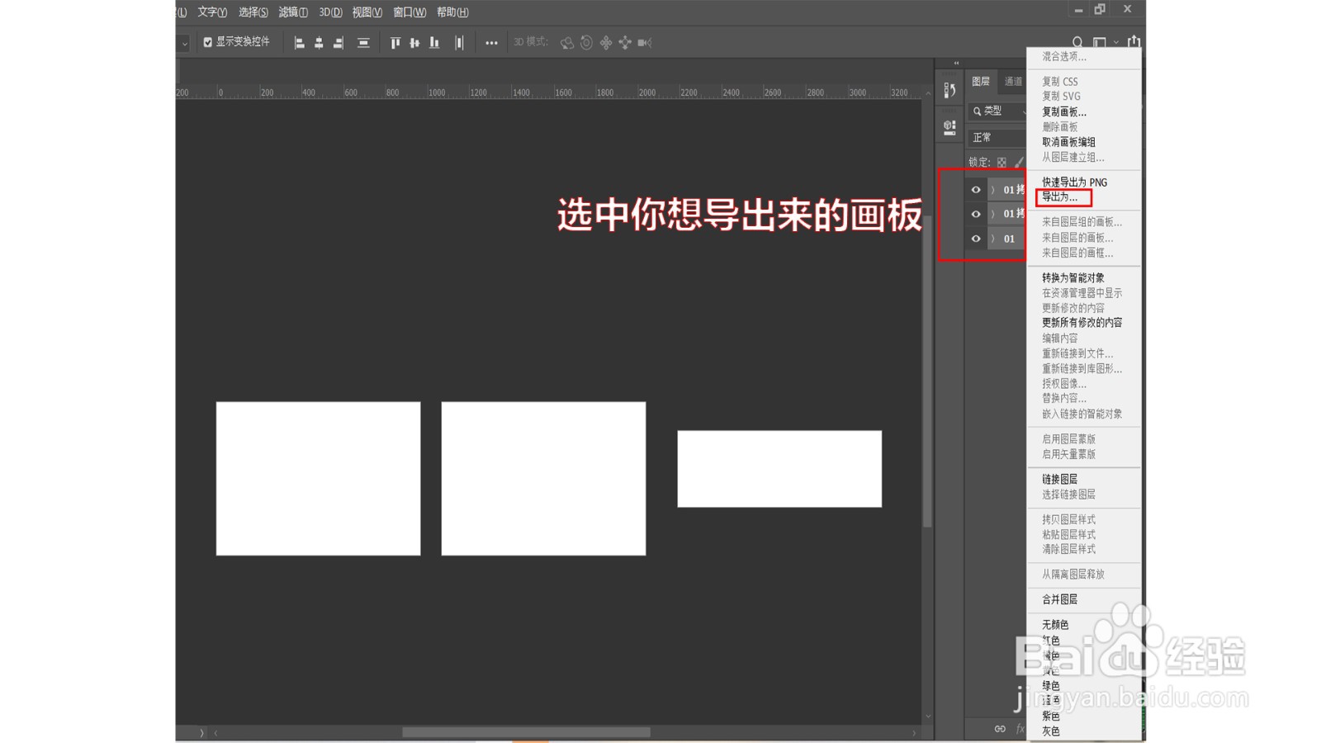Choose 转换为智能对象 menu item
Viewport: 1321px width, 743px height.
tap(1072, 278)
